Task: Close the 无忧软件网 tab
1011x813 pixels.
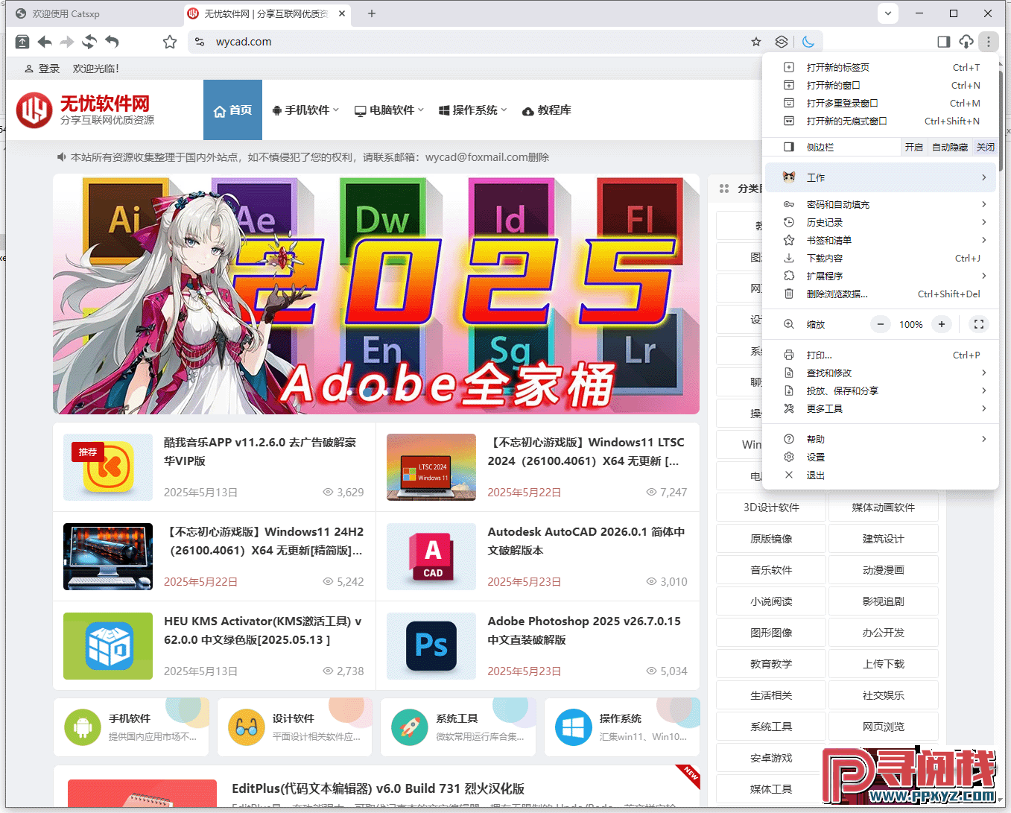Action: point(342,13)
